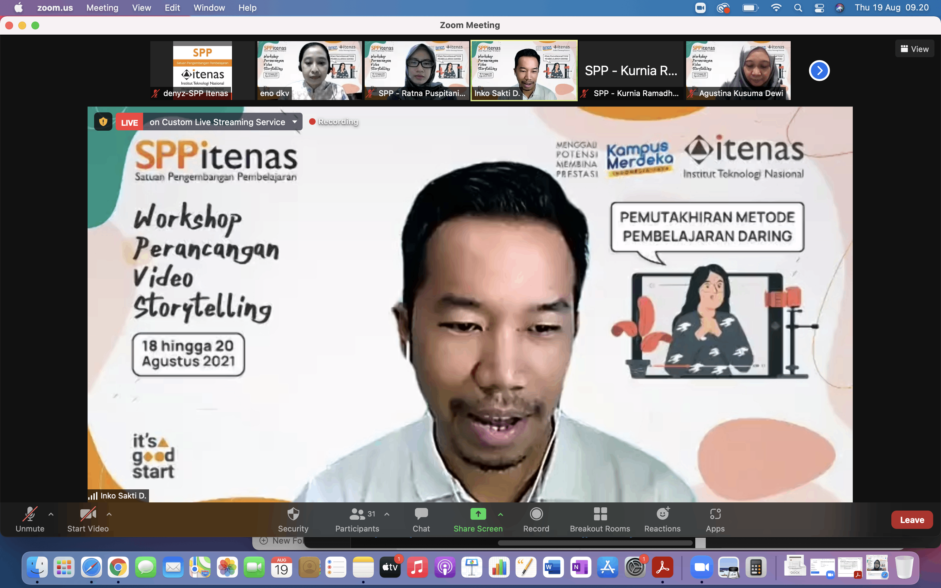Select the eno dkv participant thumbnail
This screenshot has height=588, width=941.
tap(309, 70)
